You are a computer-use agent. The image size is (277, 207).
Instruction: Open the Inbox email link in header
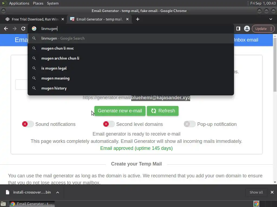(x=246, y=40)
